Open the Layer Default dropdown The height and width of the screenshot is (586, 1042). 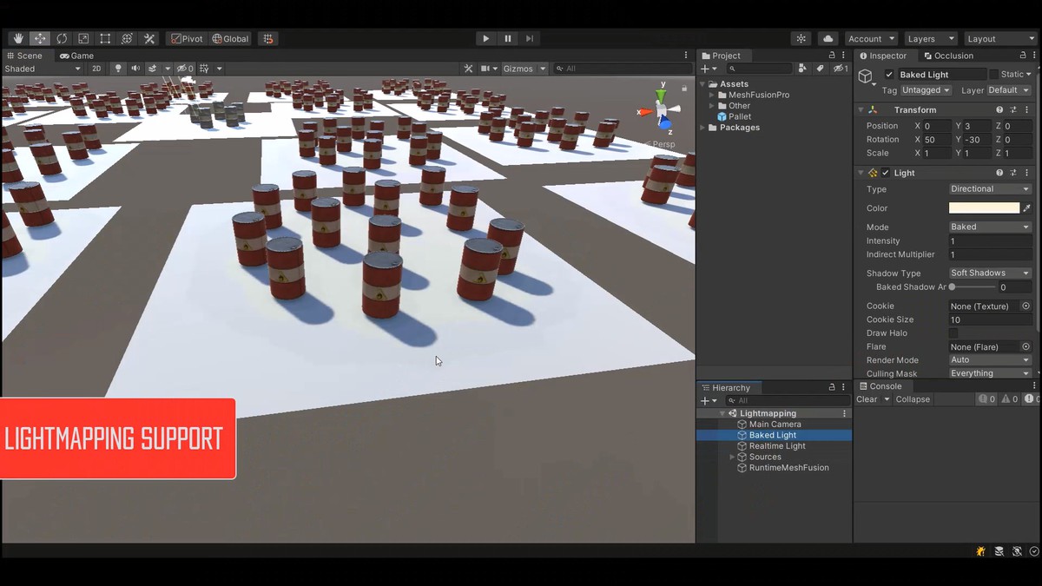coord(1009,90)
